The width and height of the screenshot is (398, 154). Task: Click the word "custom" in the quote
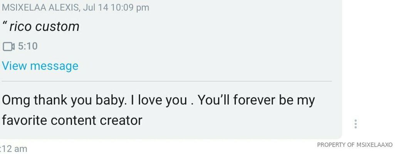[x=57, y=27]
